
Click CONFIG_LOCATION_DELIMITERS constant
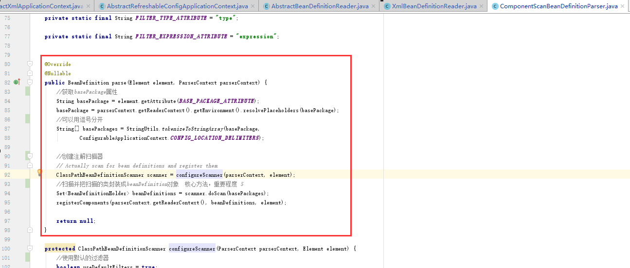coord(215,138)
